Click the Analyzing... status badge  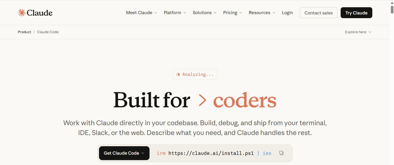[195, 74]
